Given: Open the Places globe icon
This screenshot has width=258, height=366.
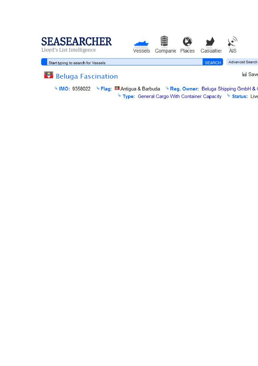Looking at the screenshot, I should click(x=187, y=42).
